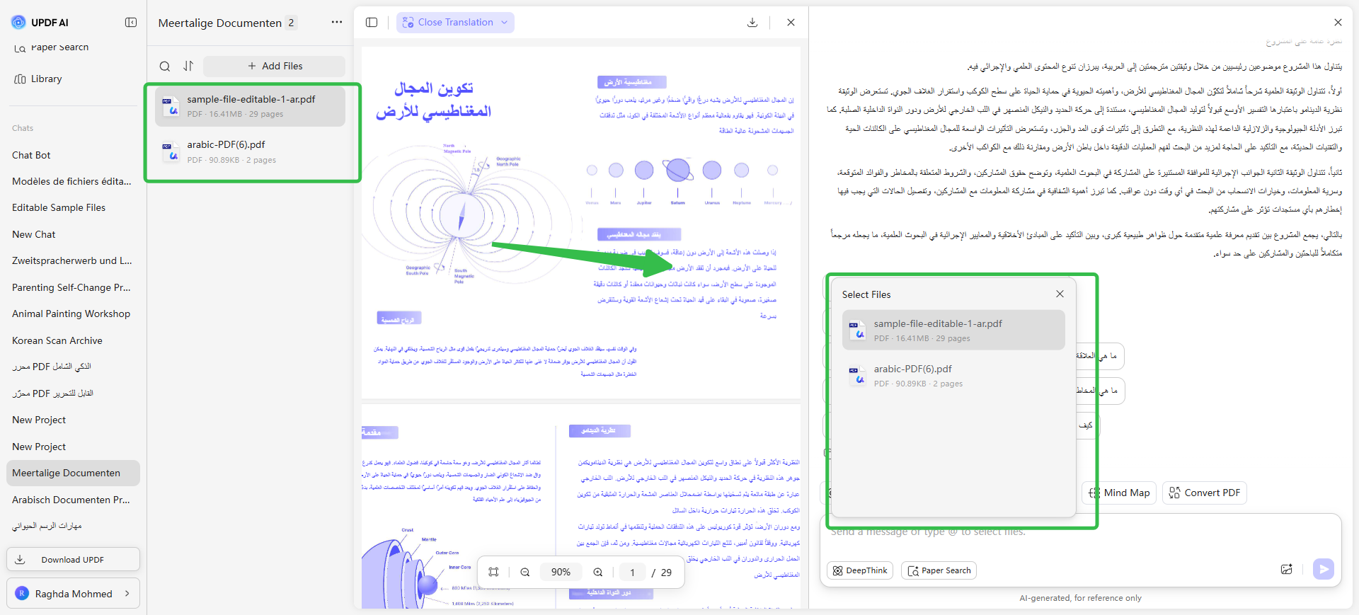The height and width of the screenshot is (615, 1359).
Task: Open the three-dot more options menu
Action: tap(337, 23)
